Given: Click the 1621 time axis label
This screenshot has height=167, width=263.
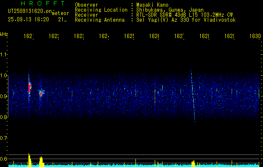Looking at the screenshot, I should coord(29,36).
